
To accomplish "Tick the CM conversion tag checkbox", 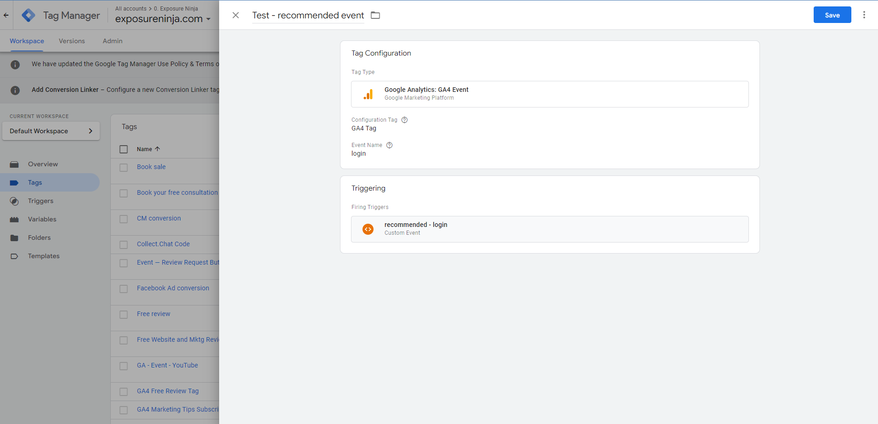I will pos(124,219).
